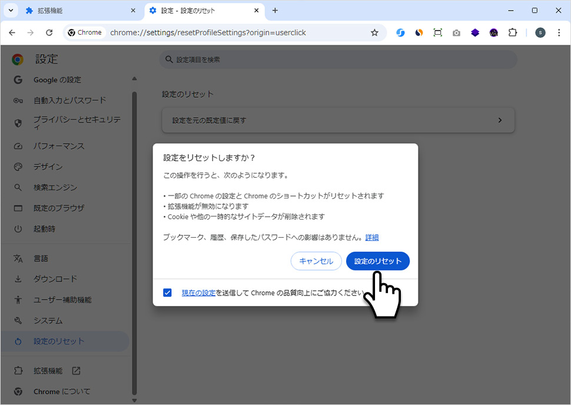Click the 設定項目を検索 search field
Image resolution: width=571 pixels, height=405 pixels.
[x=338, y=59]
